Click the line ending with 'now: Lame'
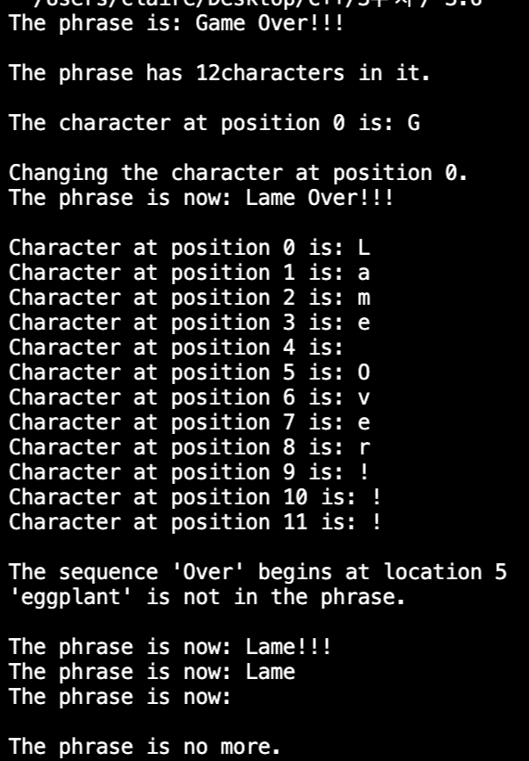Image resolution: width=529 pixels, height=761 pixels. click(151, 672)
